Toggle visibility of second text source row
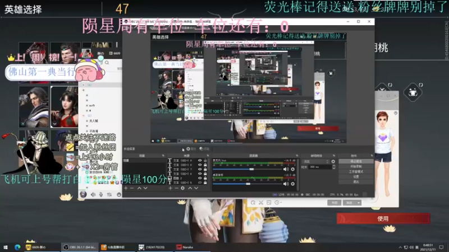449x252 pixels. [200, 165]
